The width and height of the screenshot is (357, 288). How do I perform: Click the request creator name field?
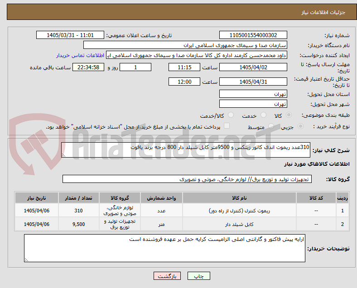coord(197,55)
